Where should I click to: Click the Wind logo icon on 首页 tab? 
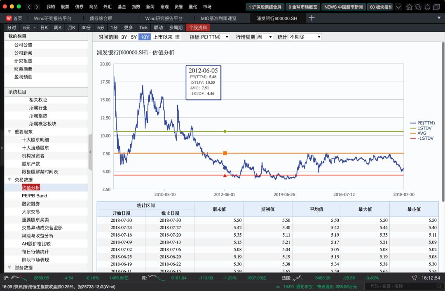[9, 18]
